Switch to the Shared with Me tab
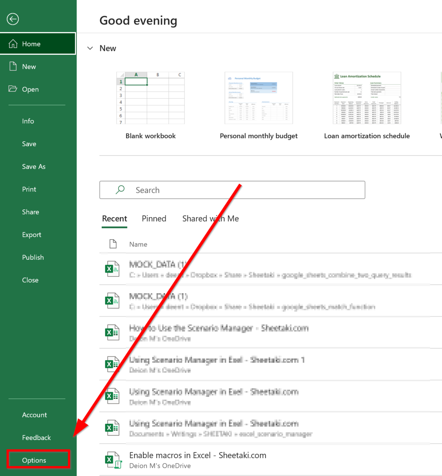This screenshot has height=476, width=442. tap(210, 219)
